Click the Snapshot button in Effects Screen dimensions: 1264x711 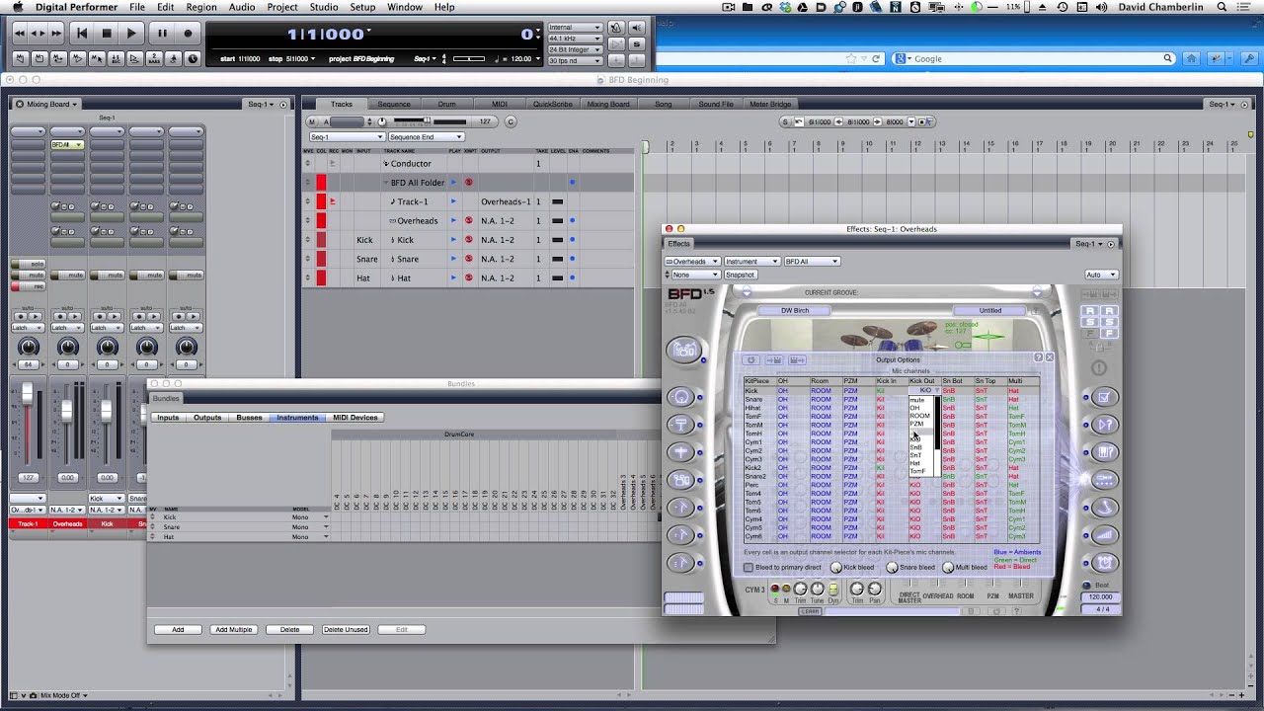(x=740, y=275)
